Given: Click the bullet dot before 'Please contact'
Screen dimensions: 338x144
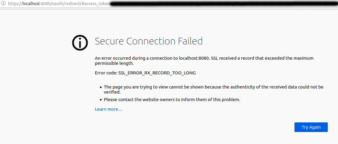Looking at the screenshot, I should [101, 100].
